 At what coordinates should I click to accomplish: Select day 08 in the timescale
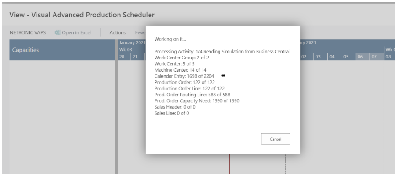click(388, 57)
